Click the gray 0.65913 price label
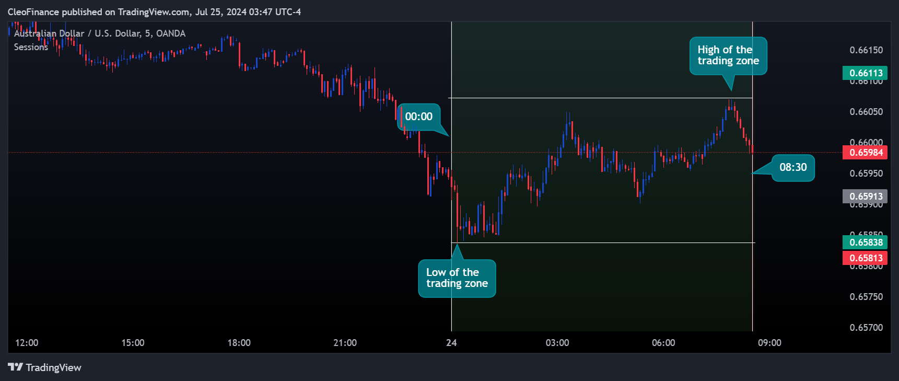Screen dimensions: 899x381 pos(866,197)
